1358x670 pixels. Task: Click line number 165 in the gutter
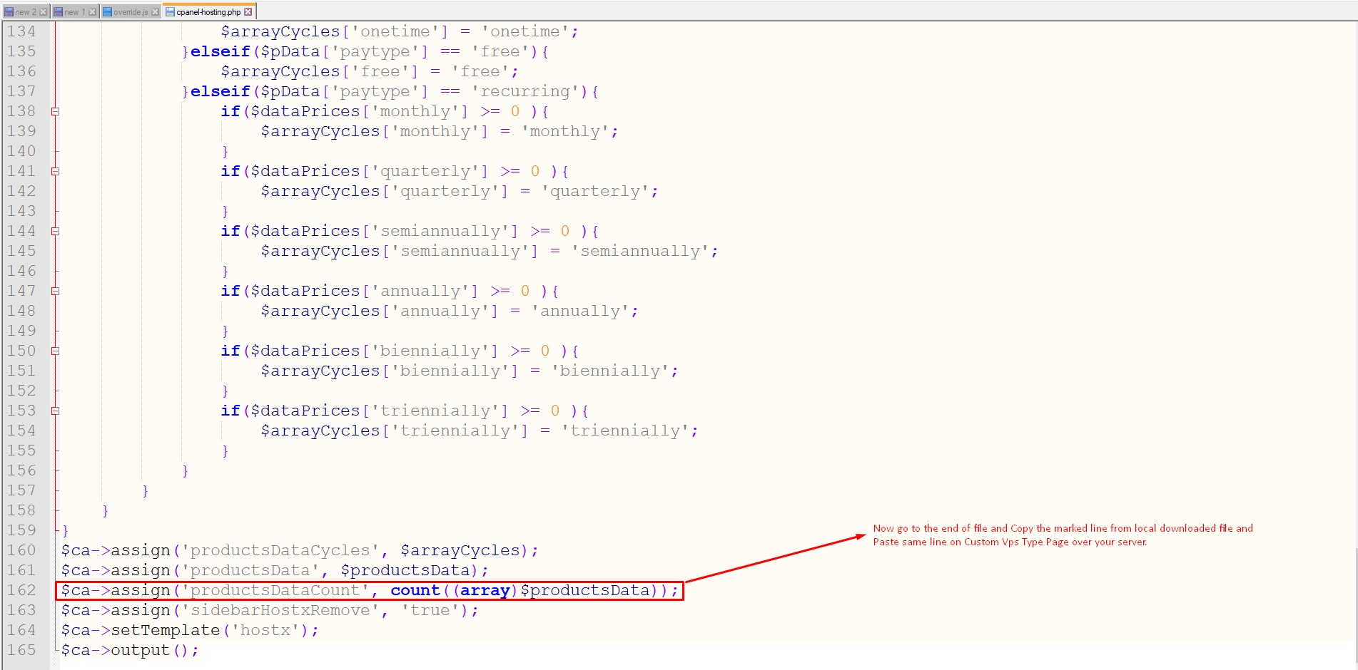coord(21,651)
